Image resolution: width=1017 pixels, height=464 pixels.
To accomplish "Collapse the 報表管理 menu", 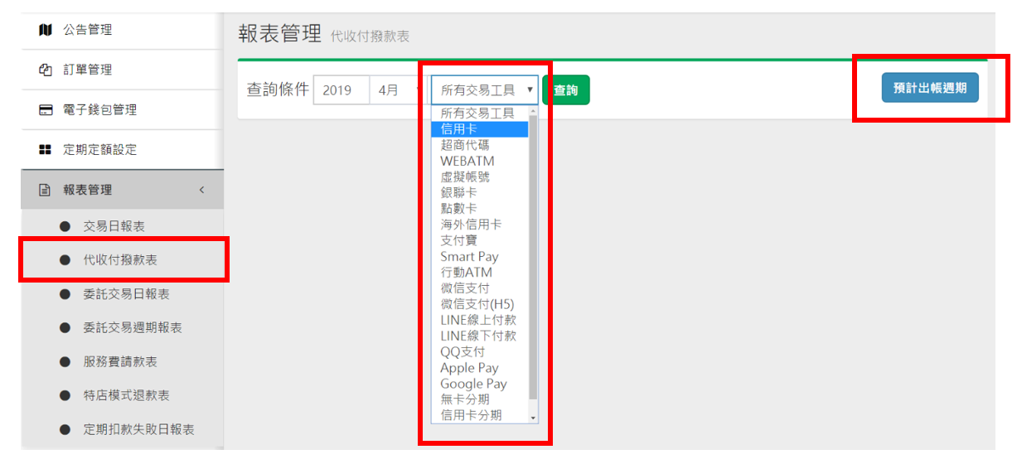I will (x=123, y=190).
